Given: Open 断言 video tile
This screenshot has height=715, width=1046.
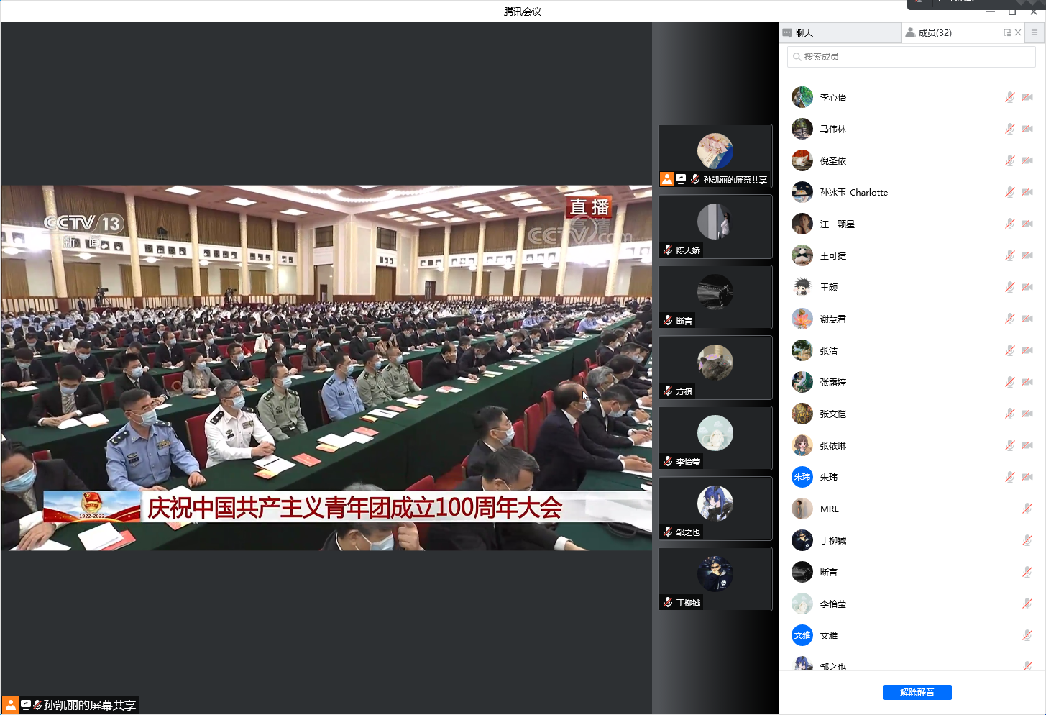Looking at the screenshot, I should (715, 296).
